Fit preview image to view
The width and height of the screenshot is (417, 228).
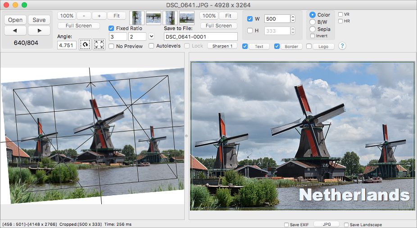[x=228, y=16]
